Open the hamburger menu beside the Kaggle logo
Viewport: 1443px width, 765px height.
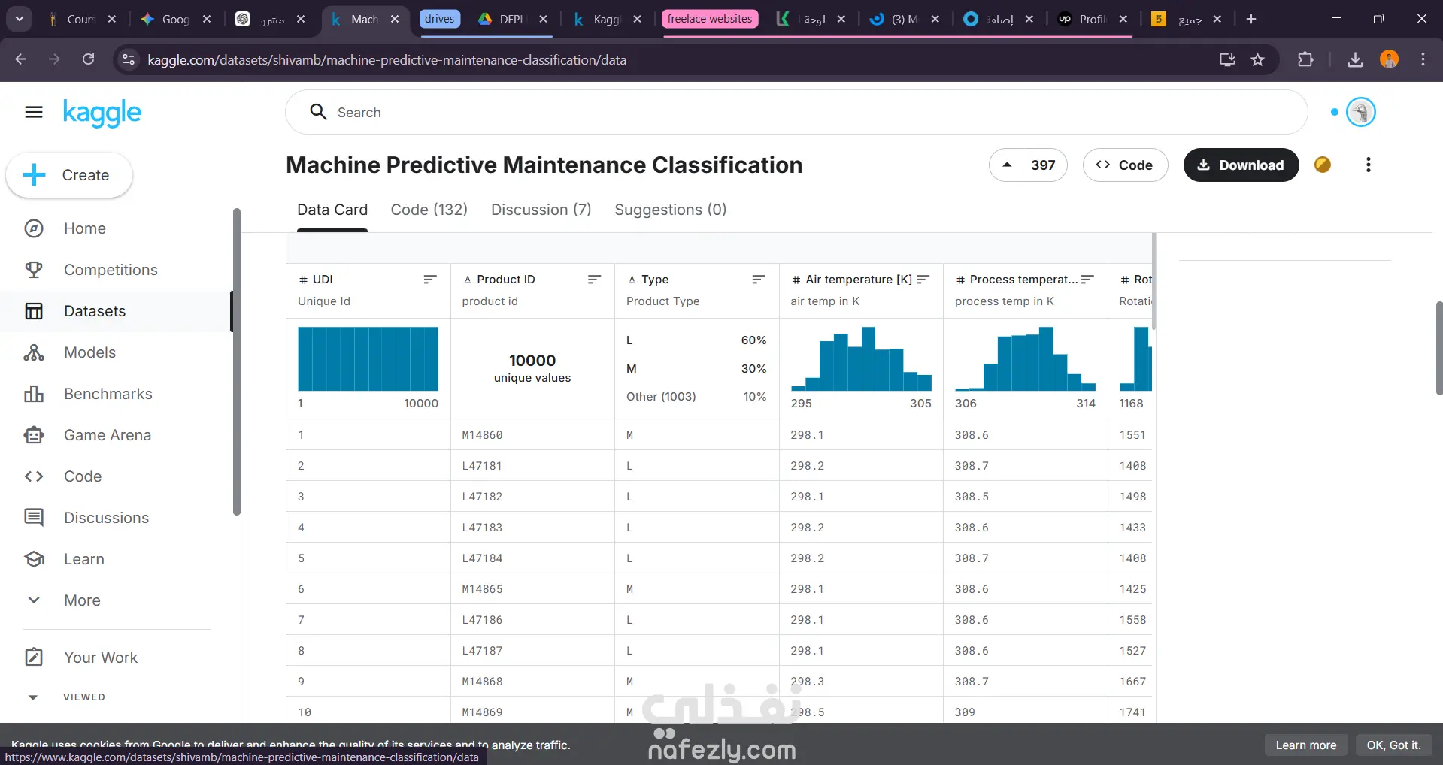pyautogui.click(x=34, y=112)
